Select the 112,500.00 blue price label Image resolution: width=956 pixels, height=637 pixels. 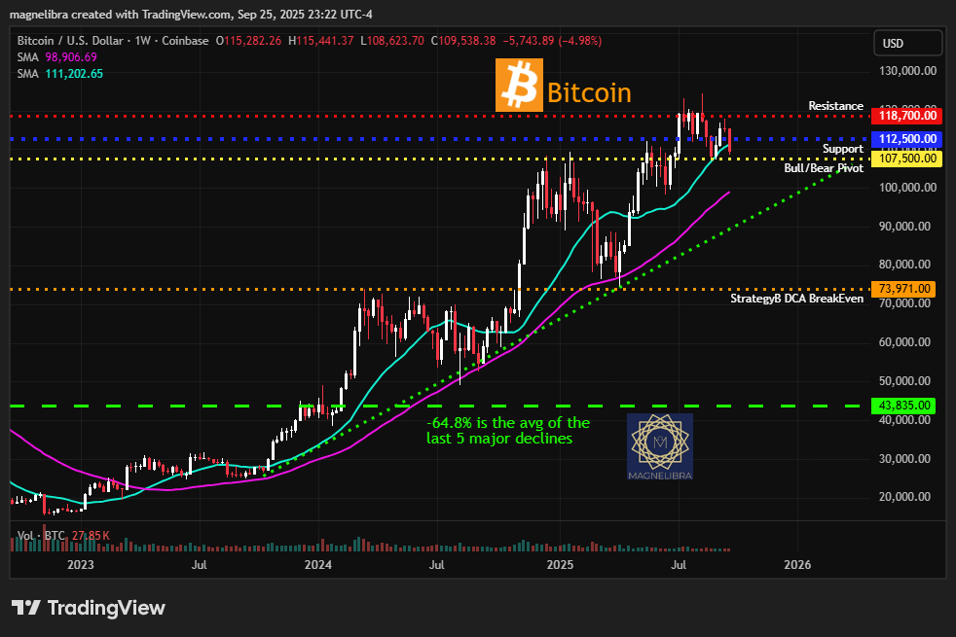(906, 139)
